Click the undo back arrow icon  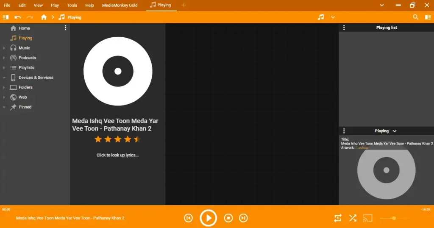[x=18, y=17]
